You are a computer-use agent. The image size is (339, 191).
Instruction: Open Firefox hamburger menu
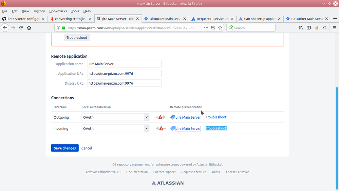[334, 28]
